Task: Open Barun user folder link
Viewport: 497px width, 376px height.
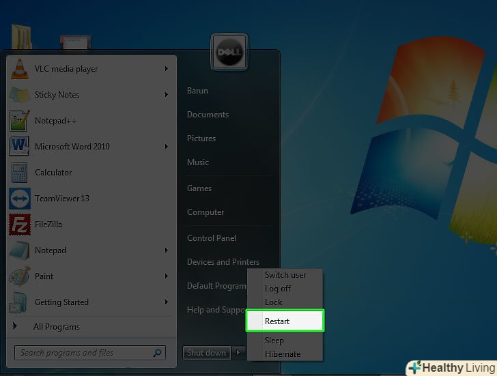Action: click(x=197, y=91)
